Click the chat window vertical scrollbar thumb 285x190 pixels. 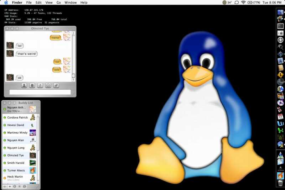[x=73, y=75]
